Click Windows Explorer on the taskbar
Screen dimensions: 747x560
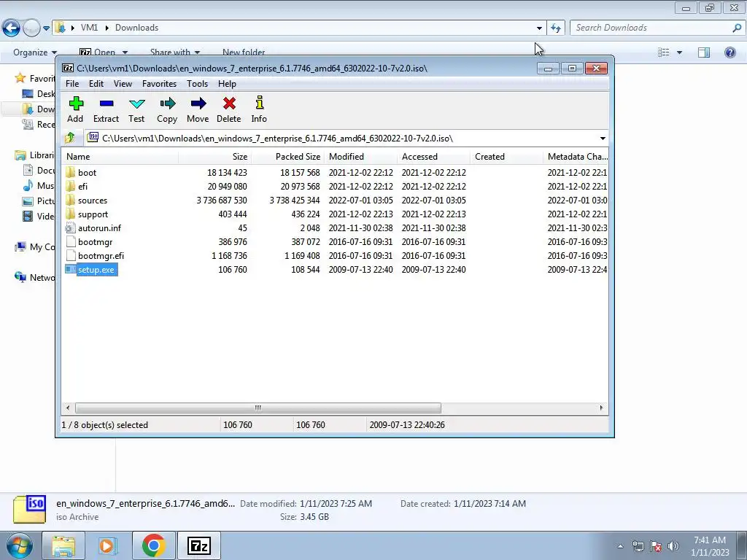coord(63,545)
